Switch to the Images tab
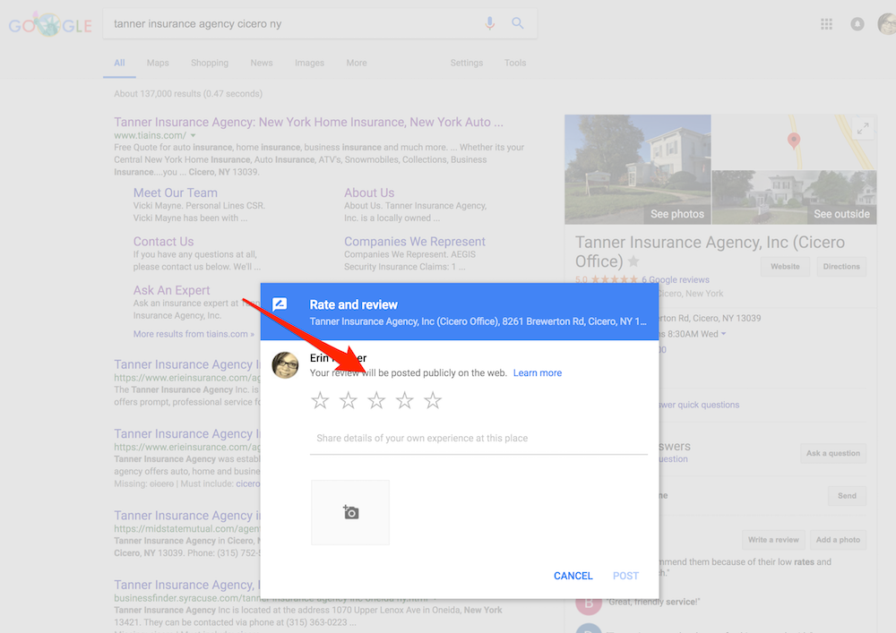896x633 pixels. (x=310, y=63)
